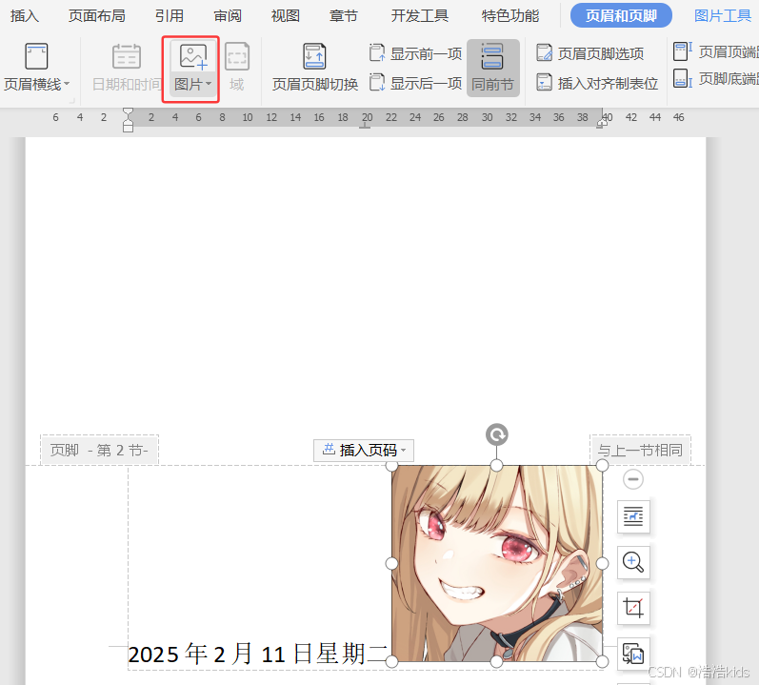The width and height of the screenshot is (759, 685).
Task: Switch to the 页面布局 tab
Action: pyautogui.click(x=96, y=16)
